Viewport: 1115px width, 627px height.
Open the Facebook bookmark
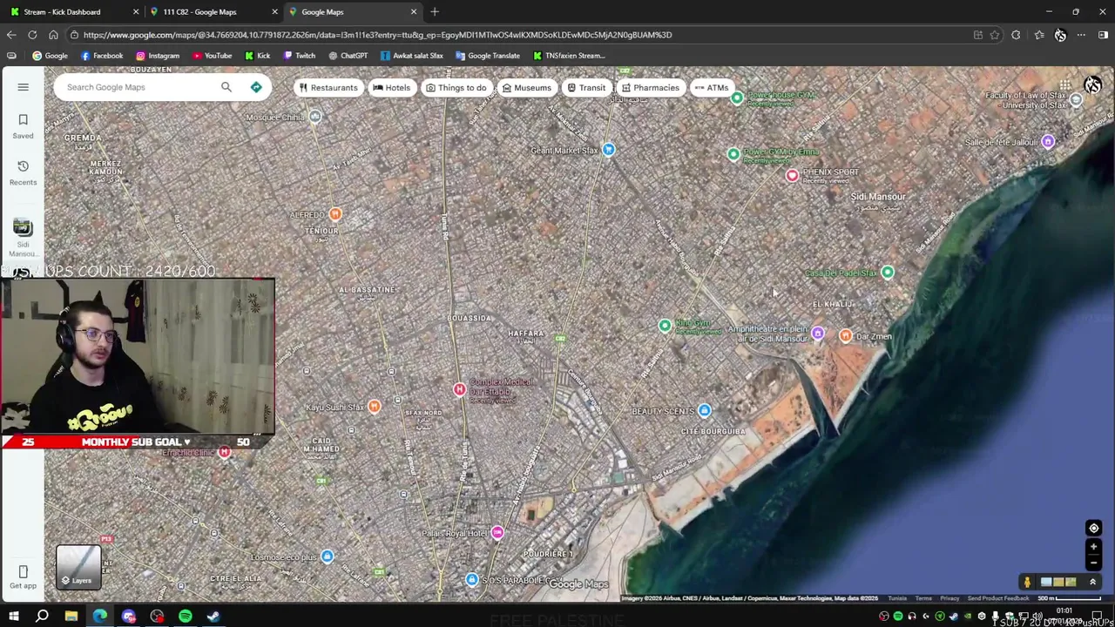click(x=102, y=56)
